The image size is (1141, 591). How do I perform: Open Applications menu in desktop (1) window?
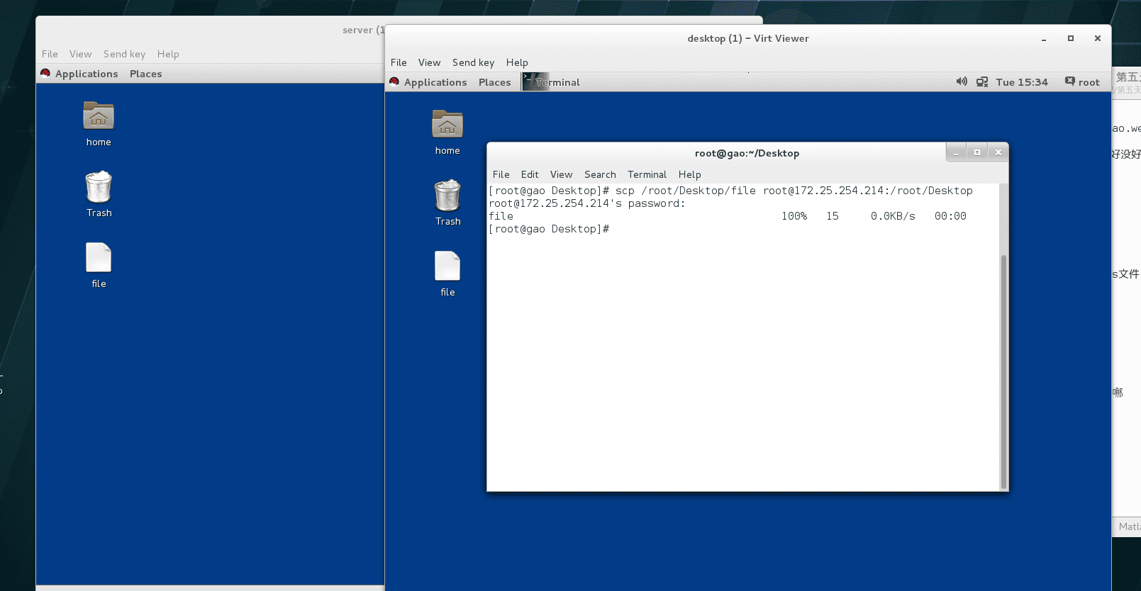point(435,82)
